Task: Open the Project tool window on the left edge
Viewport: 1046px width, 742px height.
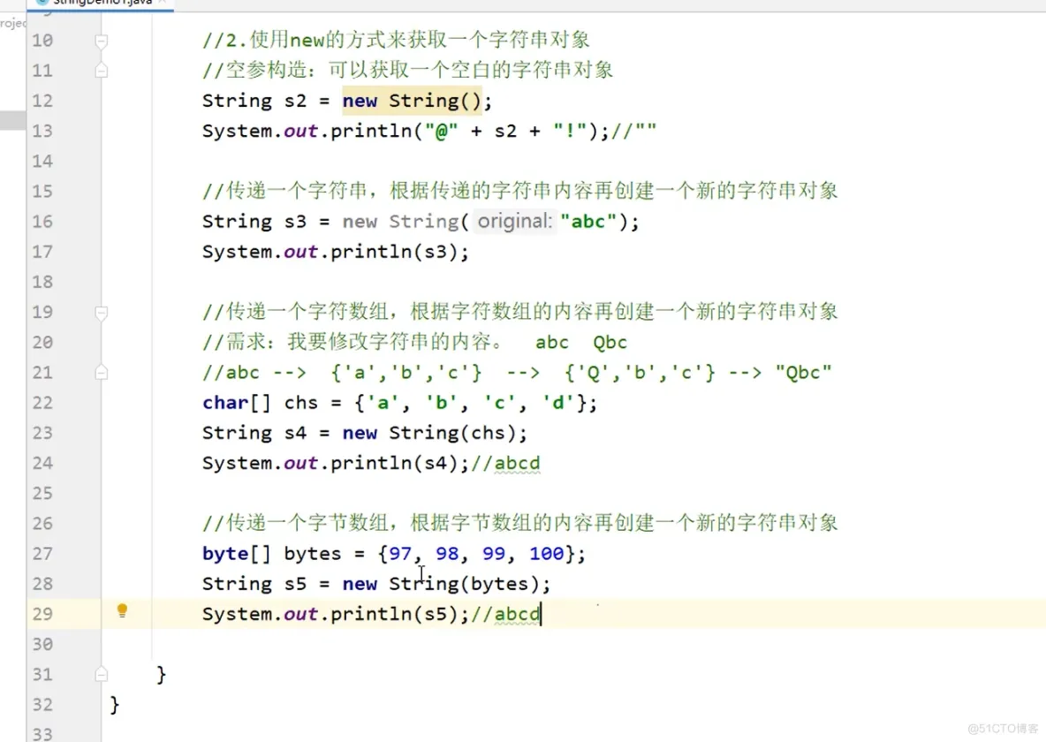Action: pyautogui.click(x=11, y=24)
